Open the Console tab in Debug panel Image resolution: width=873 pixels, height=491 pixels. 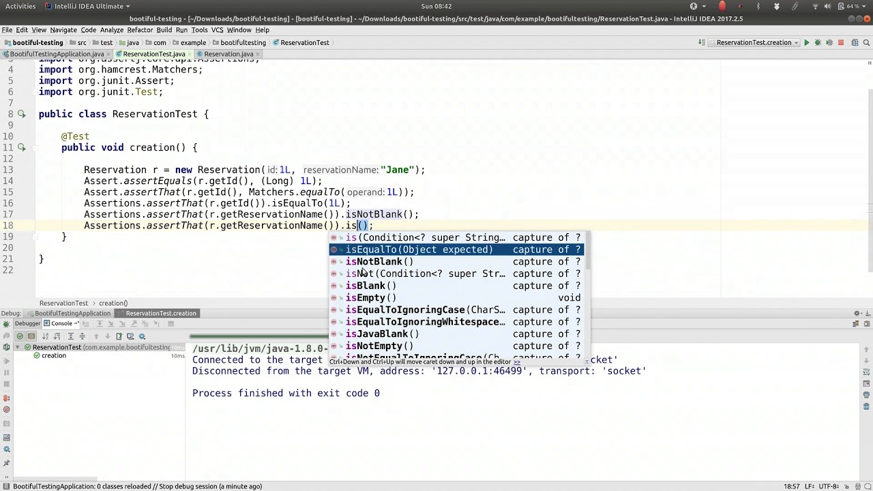(x=61, y=323)
